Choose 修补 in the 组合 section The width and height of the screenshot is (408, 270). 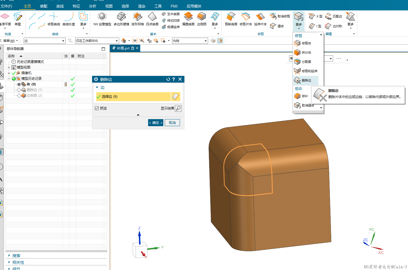pyautogui.click(x=301, y=96)
